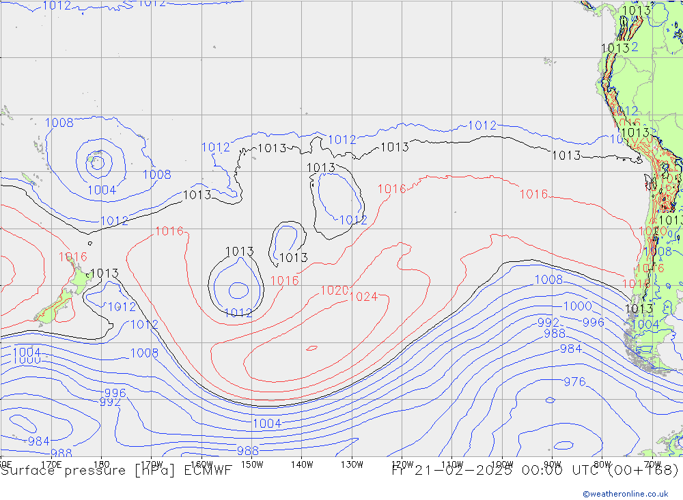Select the 984 label near the 170E axis
683x500 pixels.
[x=39, y=441]
